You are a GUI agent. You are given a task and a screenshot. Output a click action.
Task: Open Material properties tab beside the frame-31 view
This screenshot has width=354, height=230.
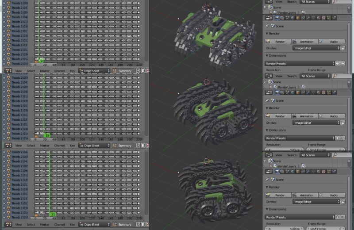click(x=318, y=171)
